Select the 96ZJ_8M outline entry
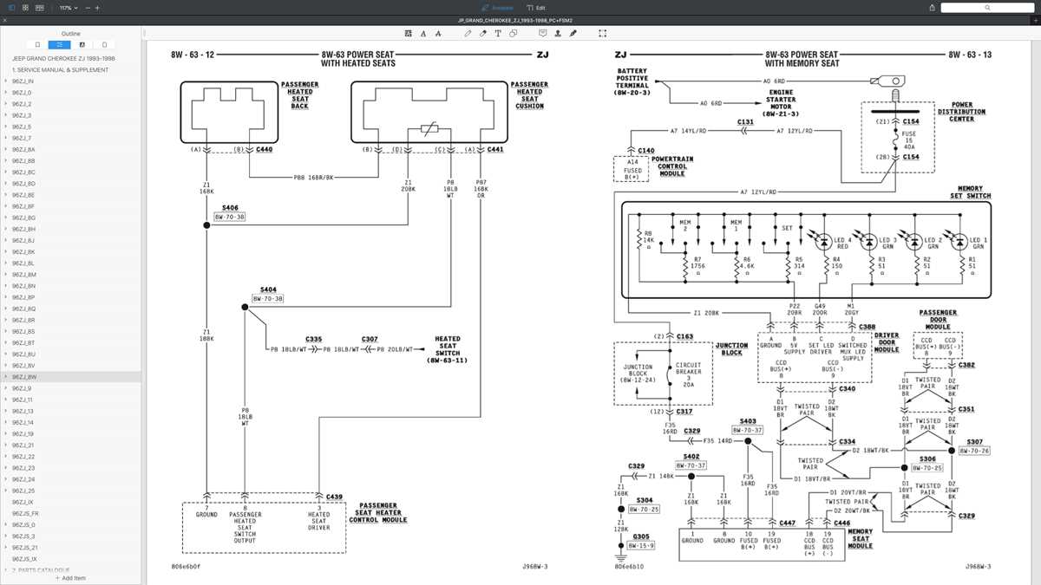Viewport: 1041px width, 585px height. point(23,275)
